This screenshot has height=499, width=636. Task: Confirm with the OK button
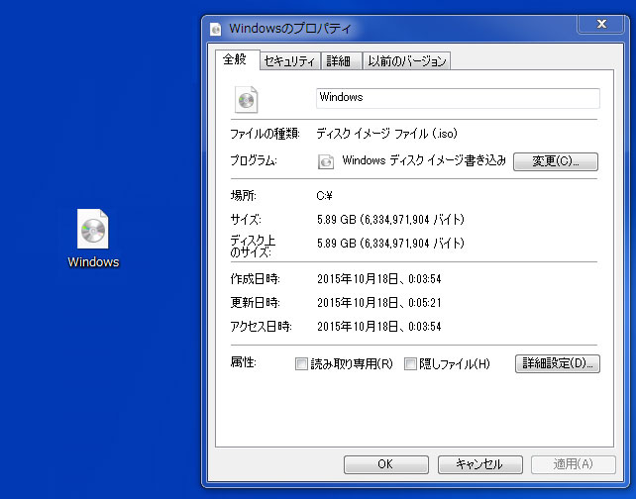click(x=385, y=464)
